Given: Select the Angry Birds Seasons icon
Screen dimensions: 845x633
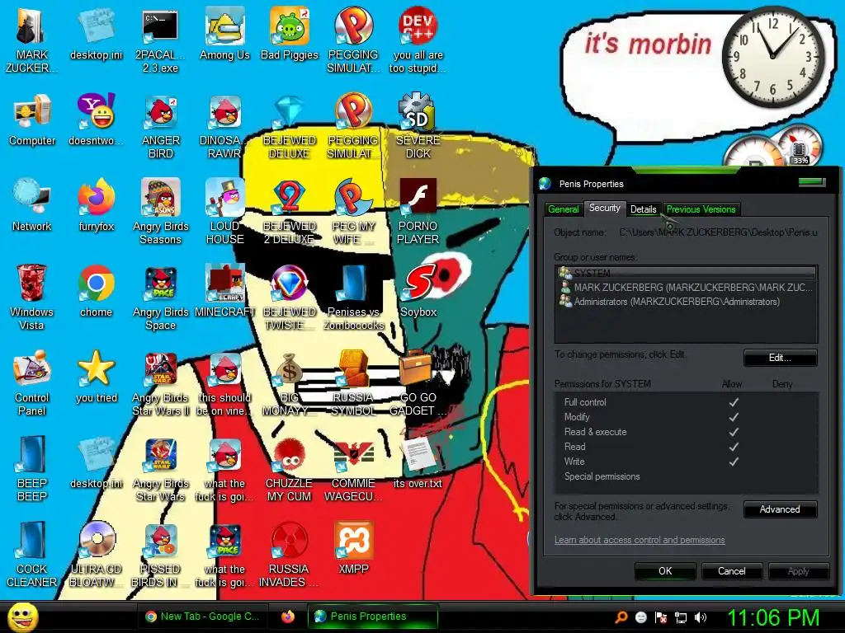Looking at the screenshot, I should (x=161, y=212).
